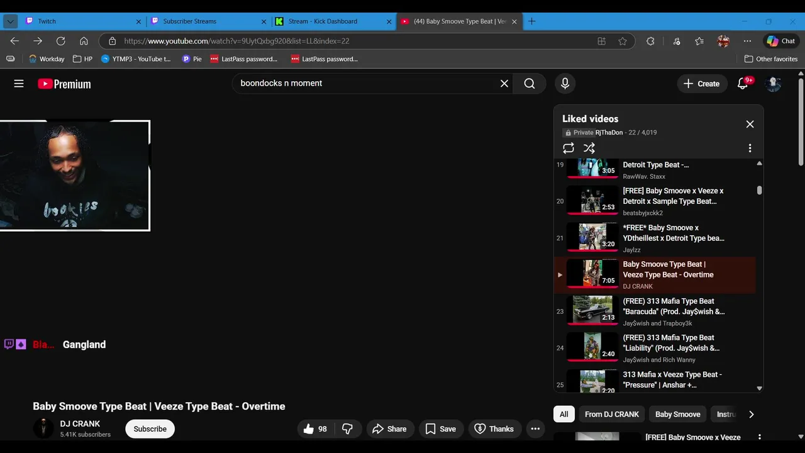Switch to the Twitch browser tab
The height and width of the screenshot is (453, 805).
tap(82, 21)
